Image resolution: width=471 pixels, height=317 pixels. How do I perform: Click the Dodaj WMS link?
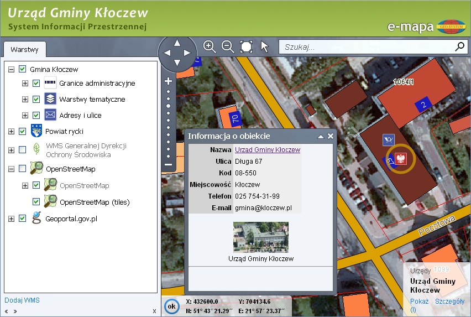tap(22, 300)
